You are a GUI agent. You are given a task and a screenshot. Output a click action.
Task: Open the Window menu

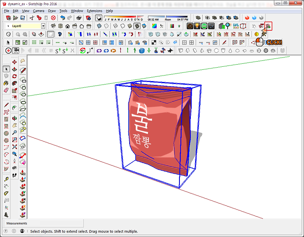[77, 11]
